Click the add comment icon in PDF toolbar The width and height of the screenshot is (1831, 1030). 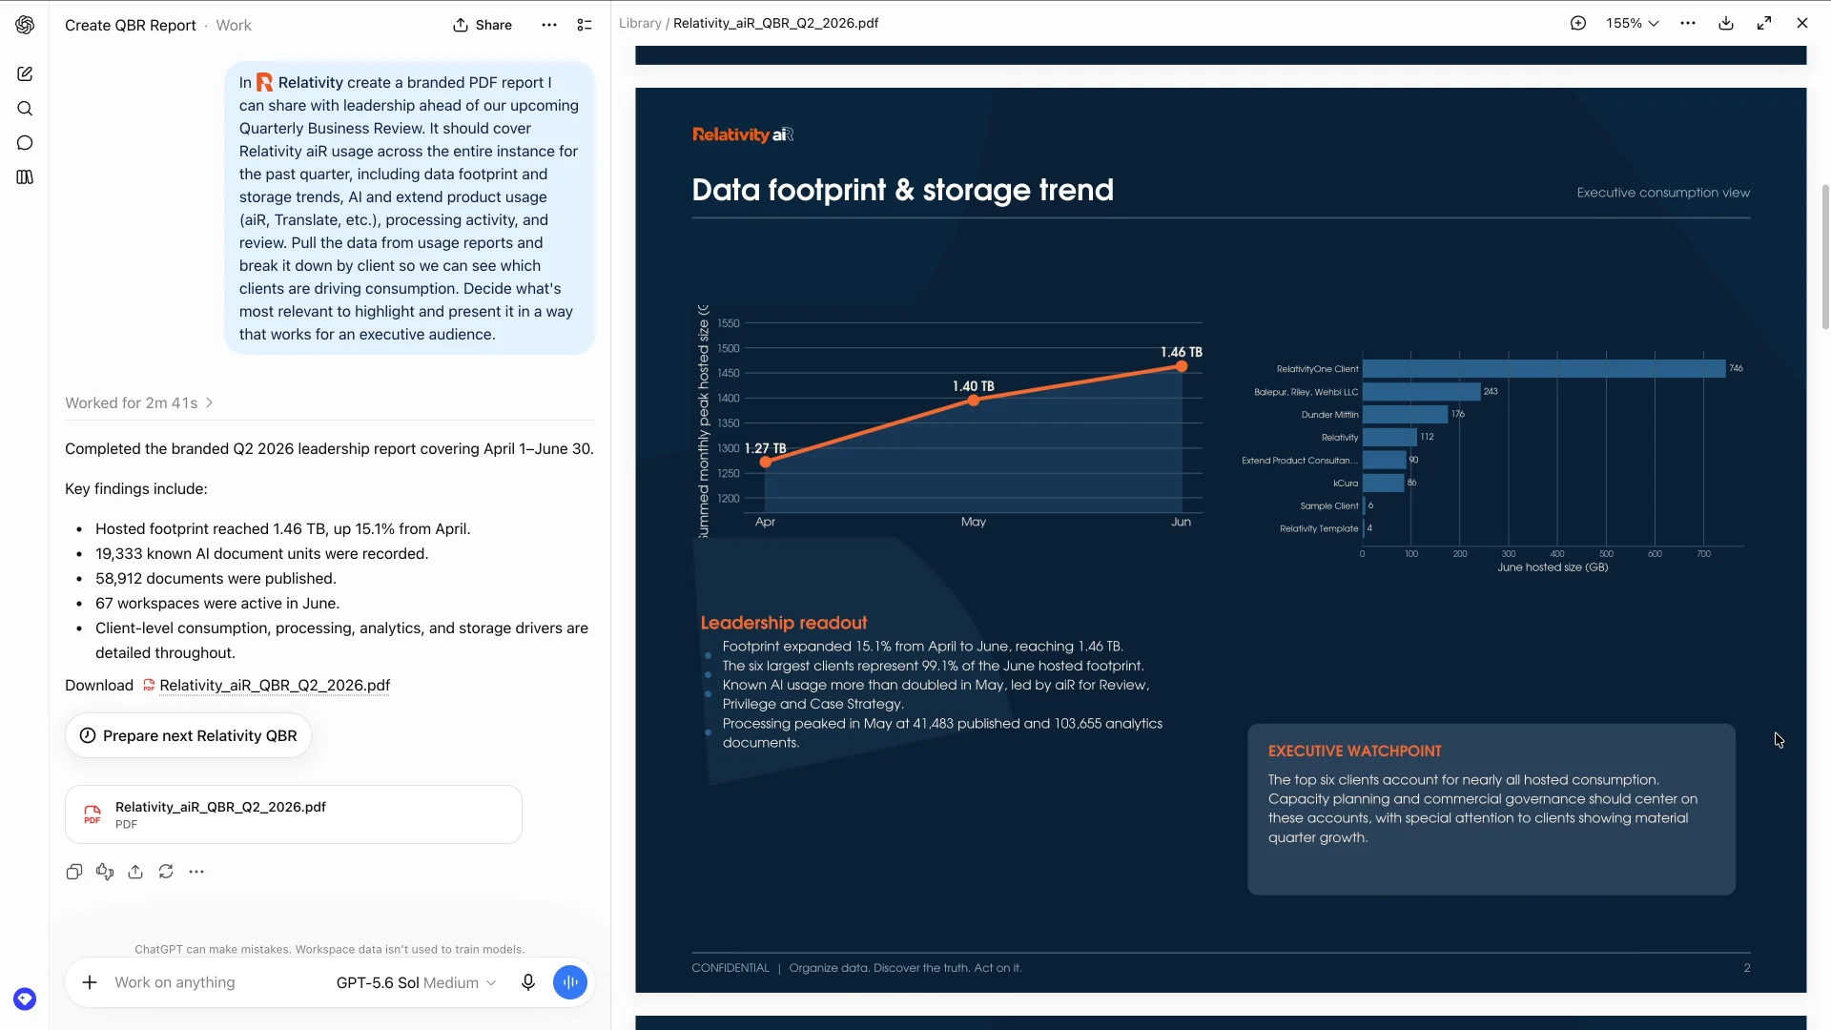(1578, 23)
